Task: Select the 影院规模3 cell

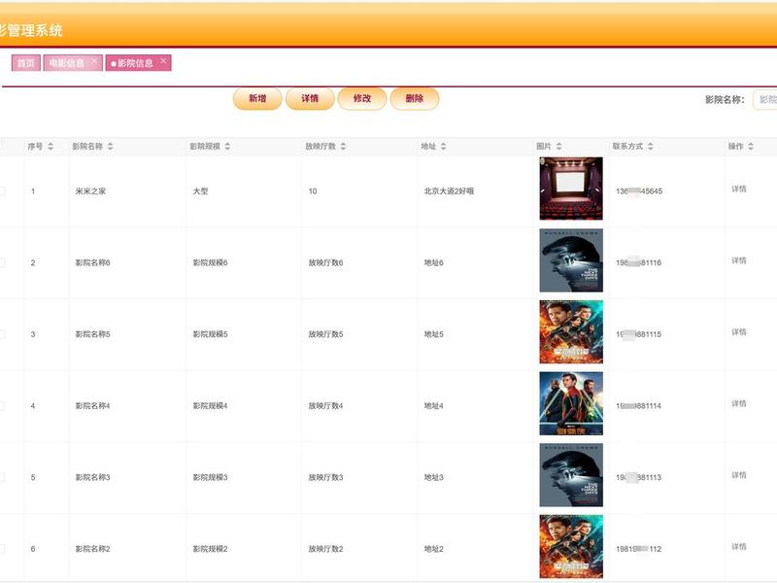Action: [210, 477]
